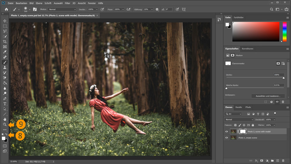Expand the Deckkraft dropdown in the layers panel
The height and width of the screenshot is (164, 291).
pos(275,120)
